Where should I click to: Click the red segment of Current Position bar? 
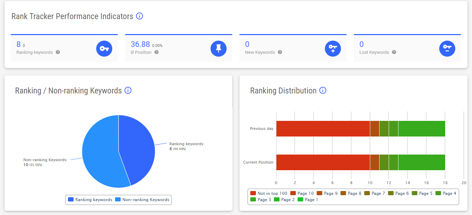322,162
